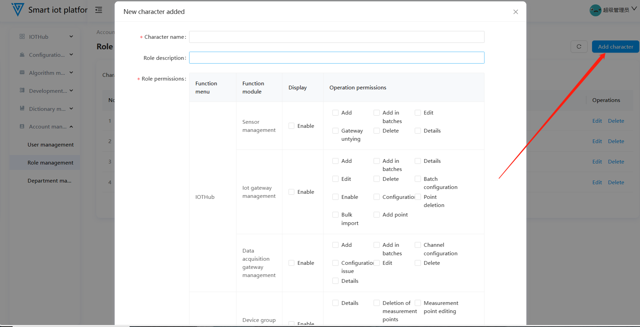Click the user avatar icon
The image size is (640, 327).
(x=595, y=10)
